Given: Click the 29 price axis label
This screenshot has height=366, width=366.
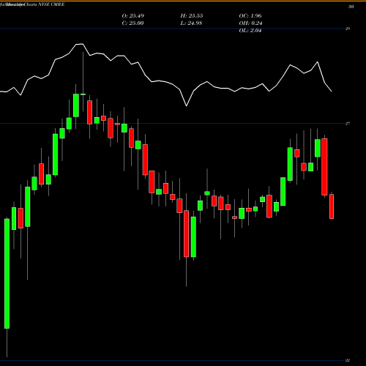Looking at the screenshot, I should (348, 29).
